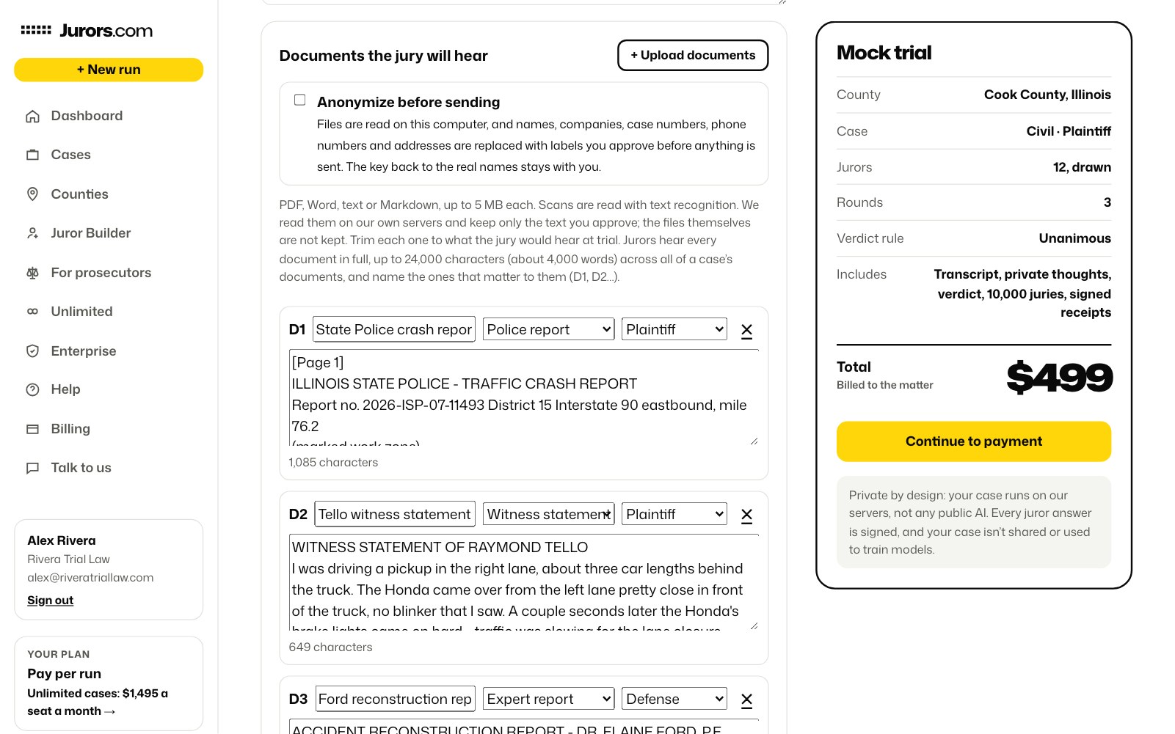Click the Talk to us chat icon
Screen dimensions: 1175x734
(x=32, y=468)
